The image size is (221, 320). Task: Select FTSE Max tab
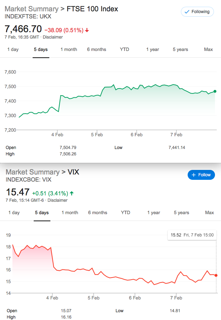(208, 50)
